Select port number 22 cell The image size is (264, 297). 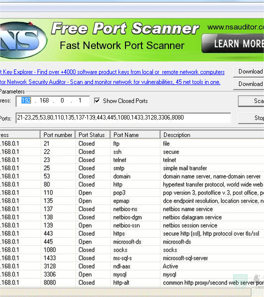[47, 151]
